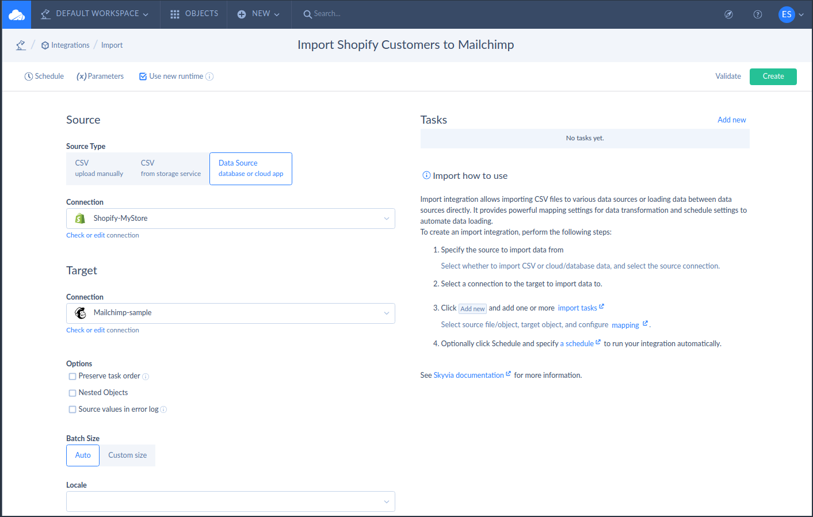This screenshot has height=517, width=813.
Task: Select Auto batch size
Action: (x=83, y=455)
